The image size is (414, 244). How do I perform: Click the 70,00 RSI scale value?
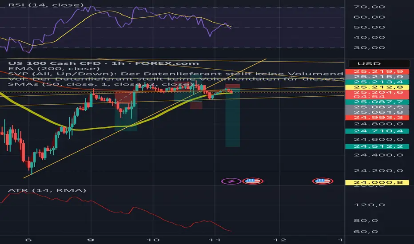(x=369, y=7)
